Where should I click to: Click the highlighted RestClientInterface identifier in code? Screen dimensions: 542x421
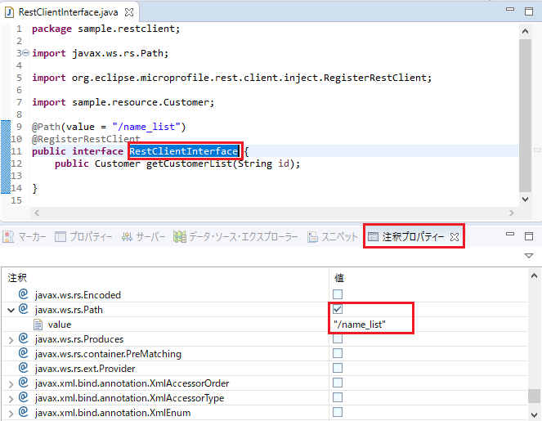pyautogui.click(x=184, y=151)
